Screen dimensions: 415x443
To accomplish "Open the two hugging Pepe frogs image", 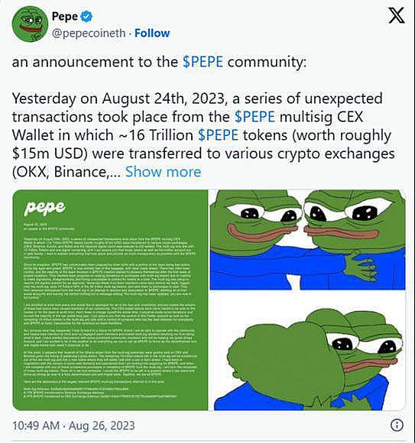I will [307, 240].
